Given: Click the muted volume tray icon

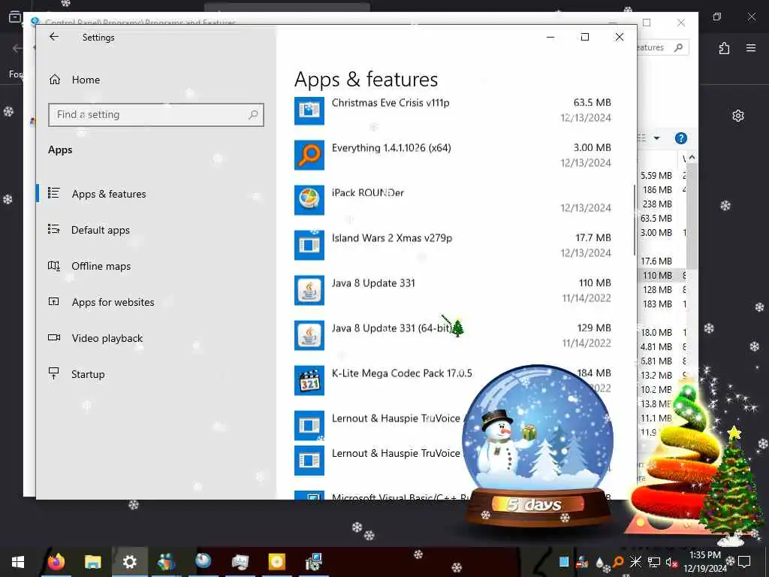Looking at the screenshot, I should pyautogui.click(x=671, y=562).
